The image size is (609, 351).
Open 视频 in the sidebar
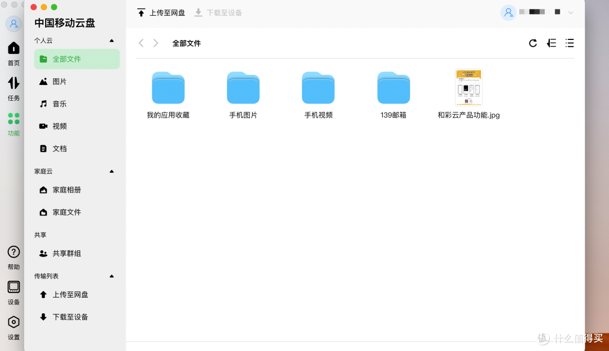(77, 127)
